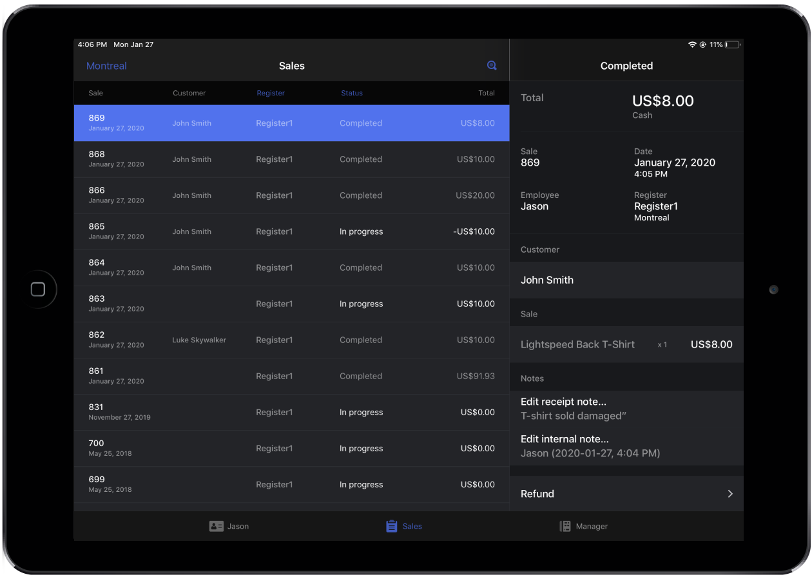The image size is (812, 577).
Task: Click the US$20.00 total cell
Action: coord(476,195)
